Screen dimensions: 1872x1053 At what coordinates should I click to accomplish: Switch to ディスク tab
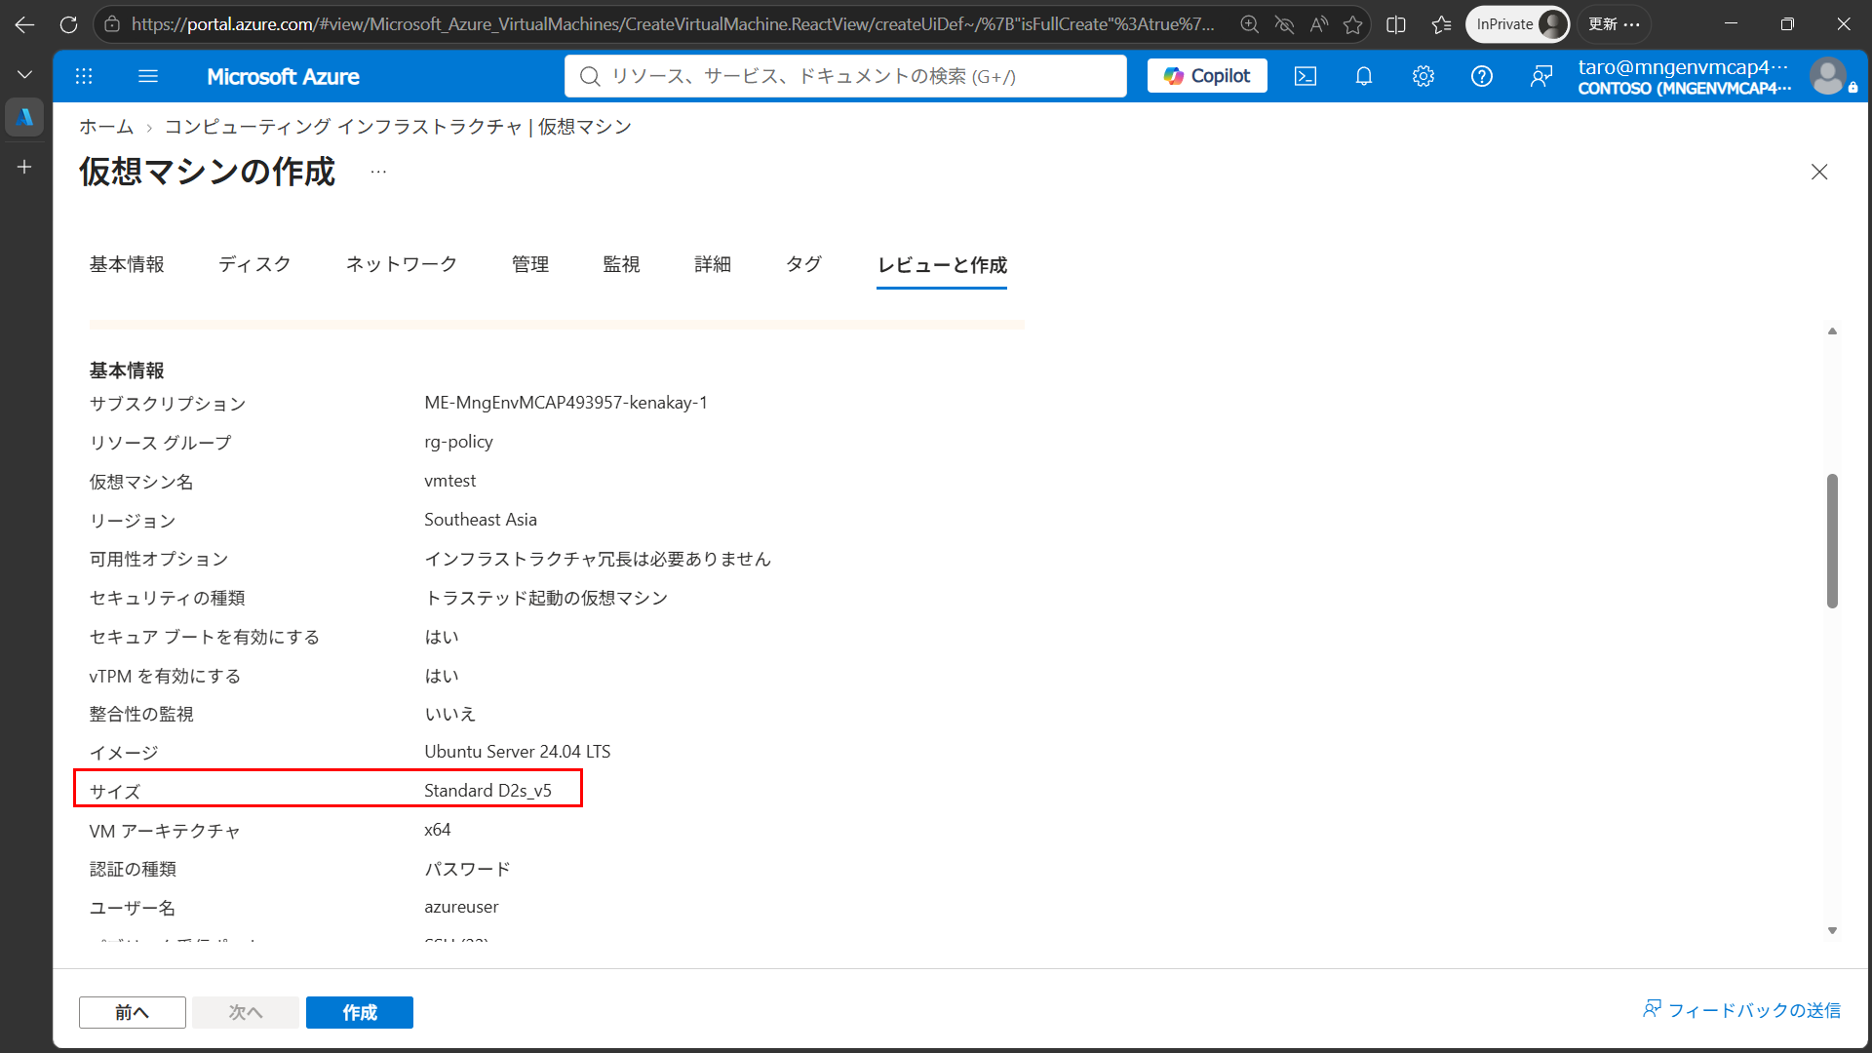(254, 264)
